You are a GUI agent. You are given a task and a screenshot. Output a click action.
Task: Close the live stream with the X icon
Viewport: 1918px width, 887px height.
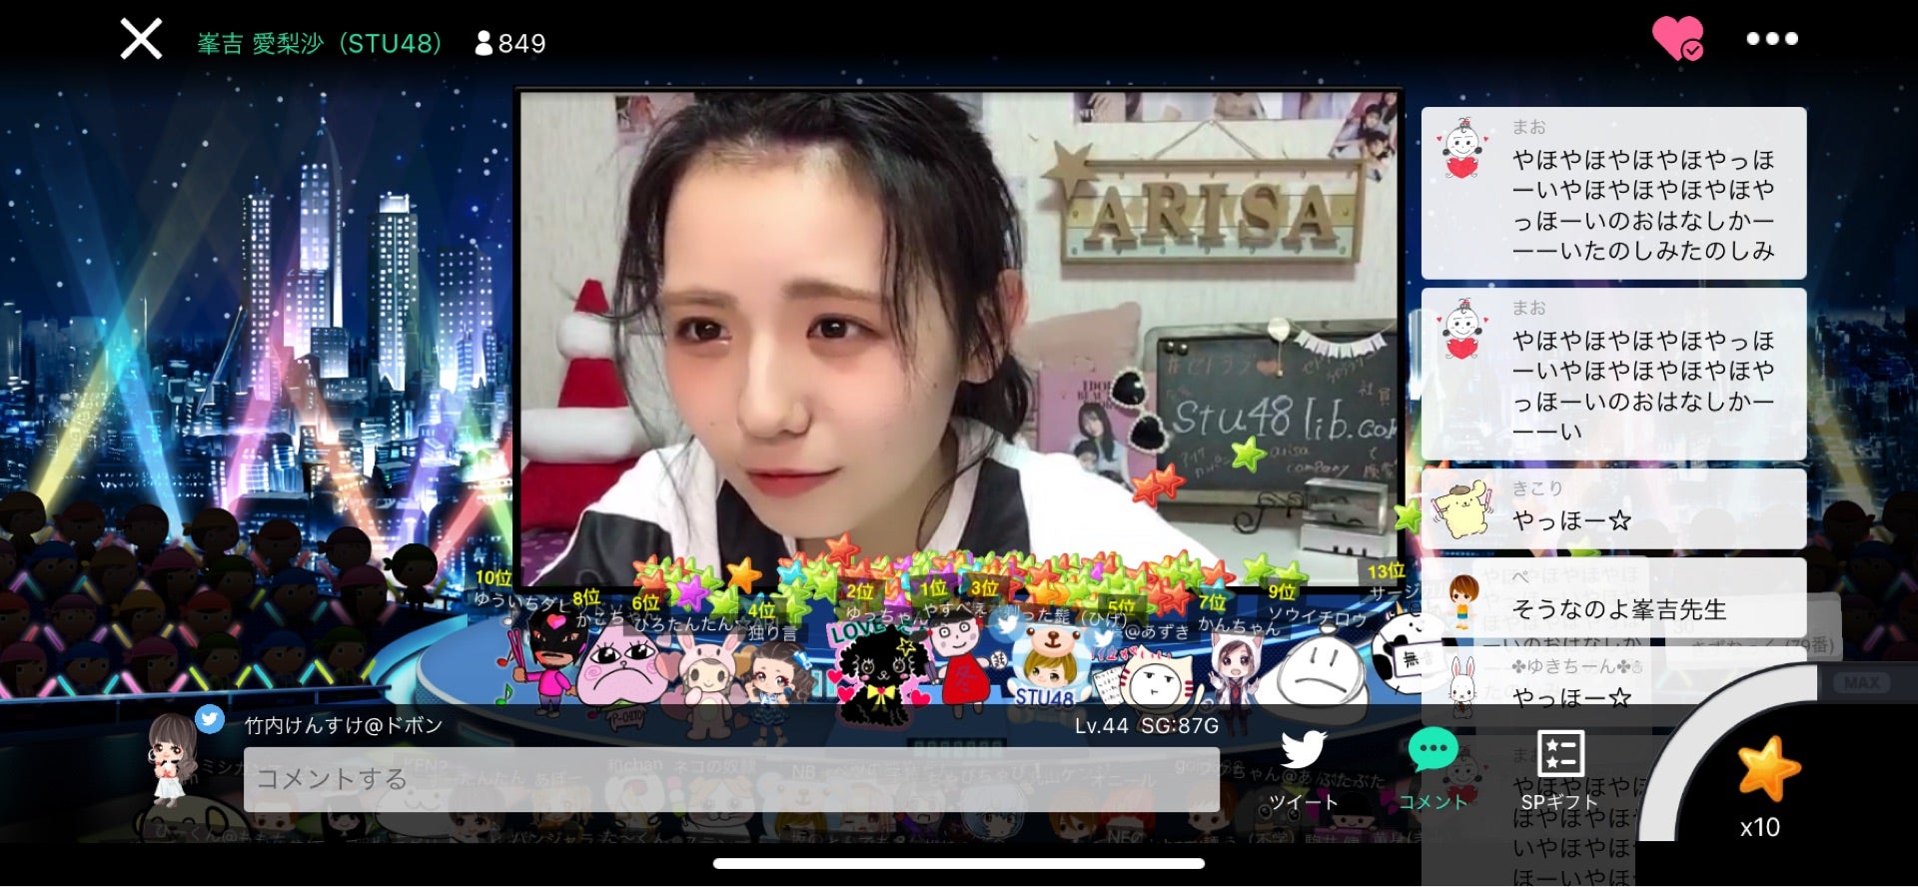coord(141,40)
